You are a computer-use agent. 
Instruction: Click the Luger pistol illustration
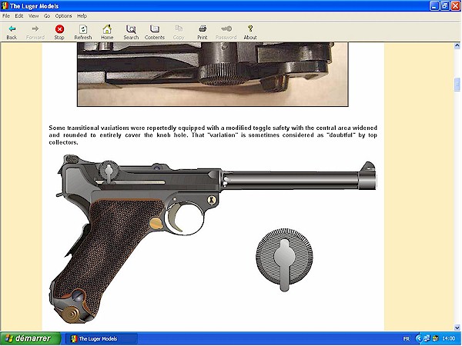(x=214, y=238)
